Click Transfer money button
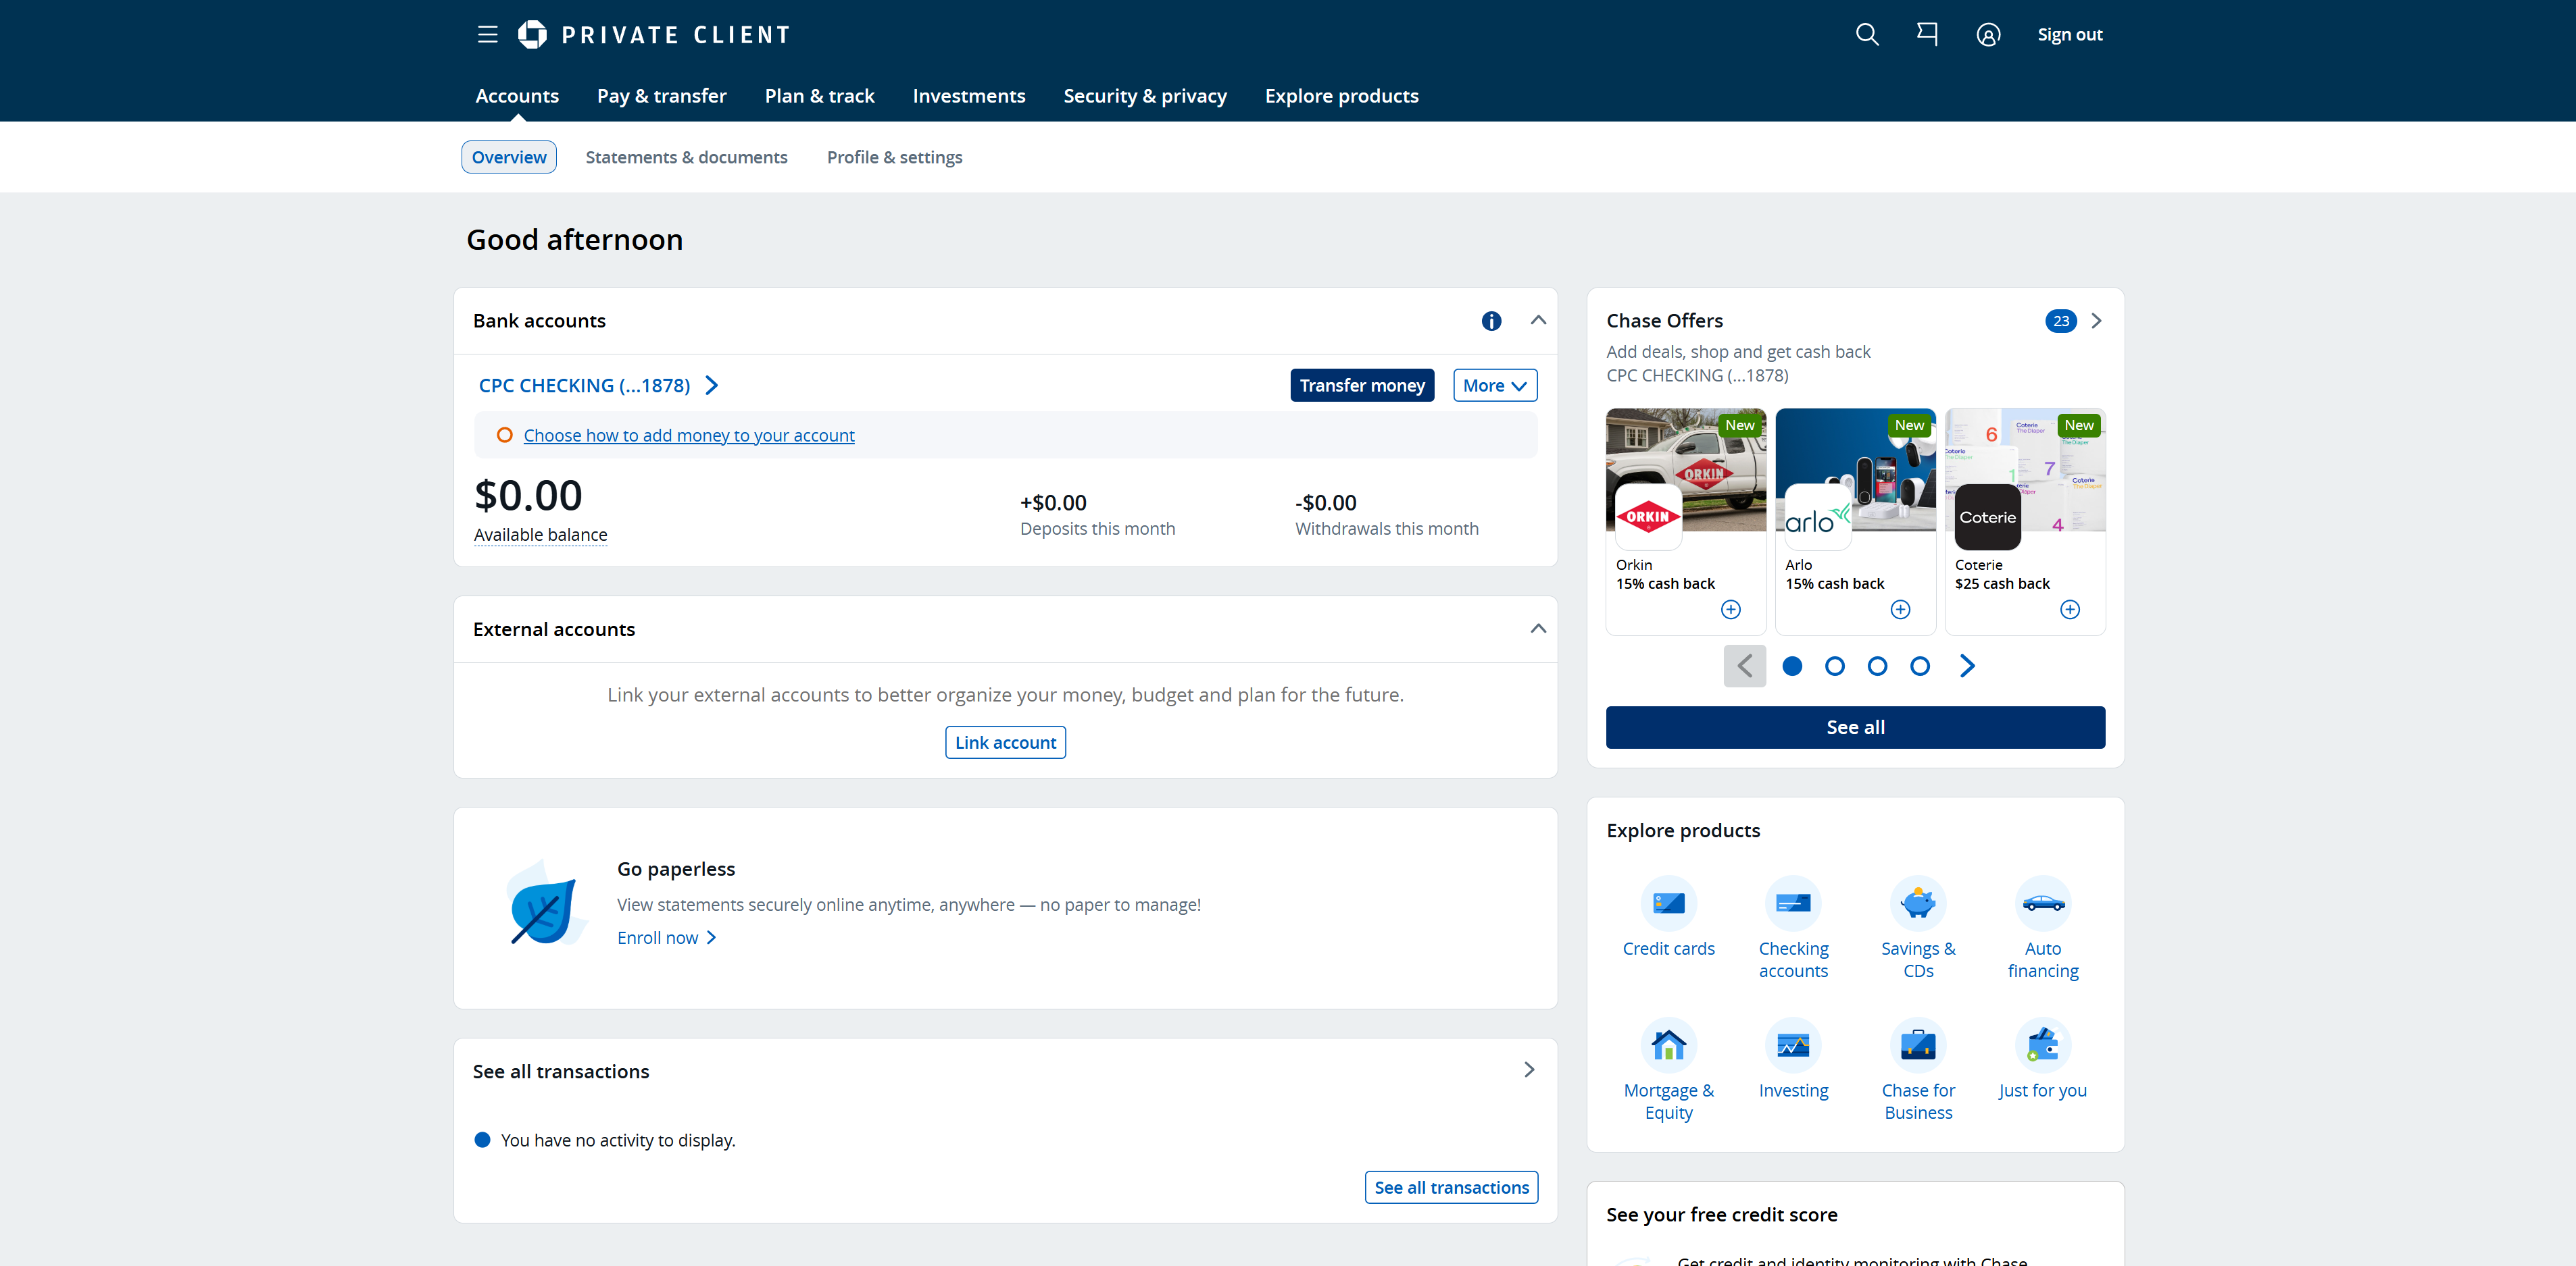2576x1266 pixels. click(x=1362, y=386)
